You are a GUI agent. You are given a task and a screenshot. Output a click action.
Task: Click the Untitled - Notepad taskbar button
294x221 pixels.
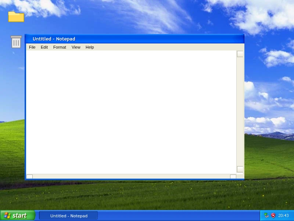(68, 215)
